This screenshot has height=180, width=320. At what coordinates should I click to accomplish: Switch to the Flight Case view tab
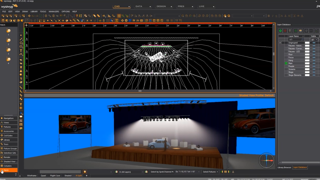point(55,176)
